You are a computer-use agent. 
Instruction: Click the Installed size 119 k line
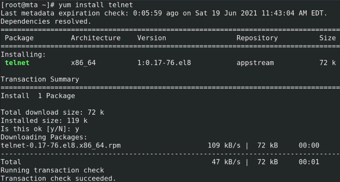(x=44, y=121)
